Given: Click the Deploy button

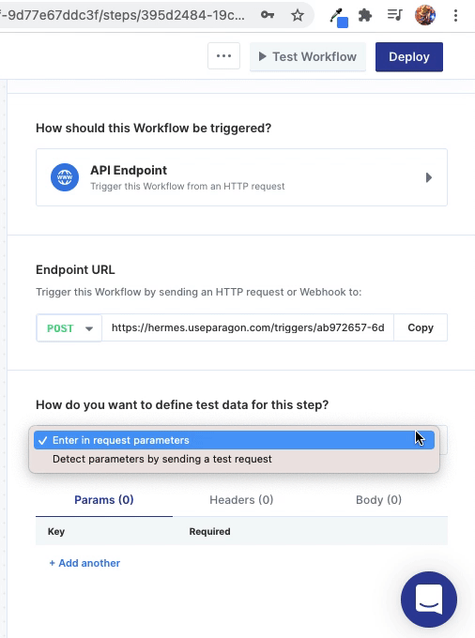Looking at the screenshot, I should (409, 57).
